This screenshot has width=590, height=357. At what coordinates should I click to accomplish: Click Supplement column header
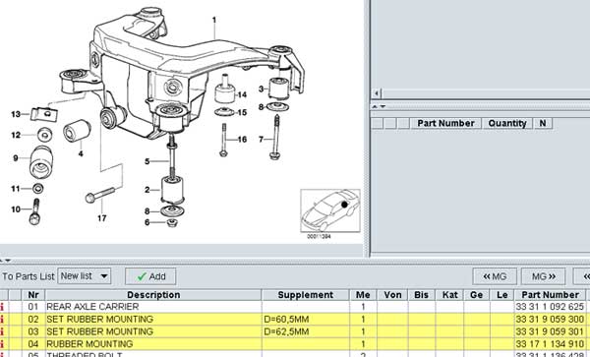[x=305, y=295]
